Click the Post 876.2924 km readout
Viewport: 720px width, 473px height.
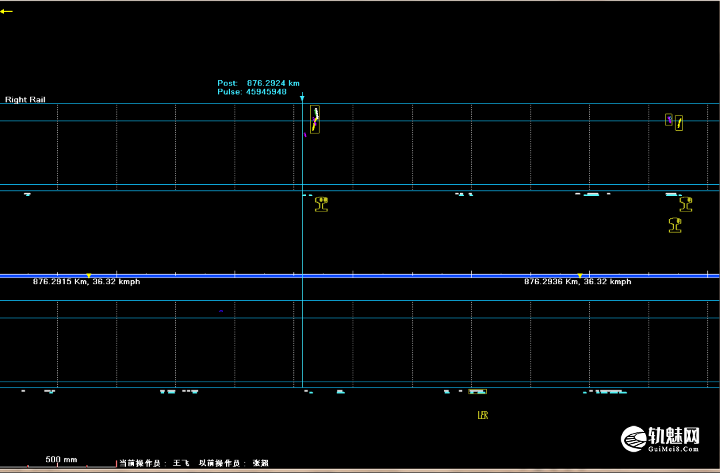pos(259,83)
